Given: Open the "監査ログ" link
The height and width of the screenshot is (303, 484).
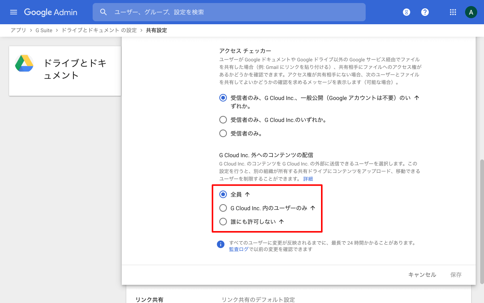Looking at the screenshot, I should click(239, 249).
